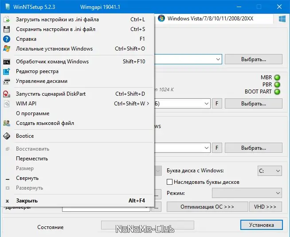Open Оптимизация ОС >>> options
This screenshot has width=290, height=237.
click(208, 207)
